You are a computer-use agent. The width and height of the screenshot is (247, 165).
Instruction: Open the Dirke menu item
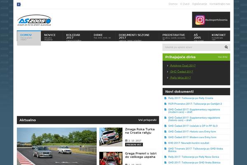[x=103, y=36]
